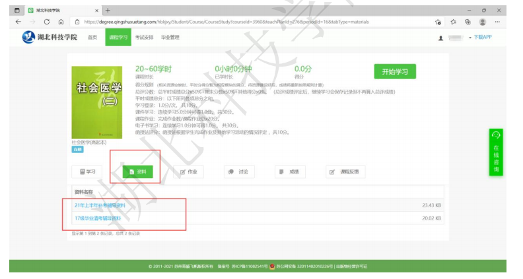Expand the user account dropdown arrow
523x279 pixels.
pyautogui.click(x=470, y=38)
